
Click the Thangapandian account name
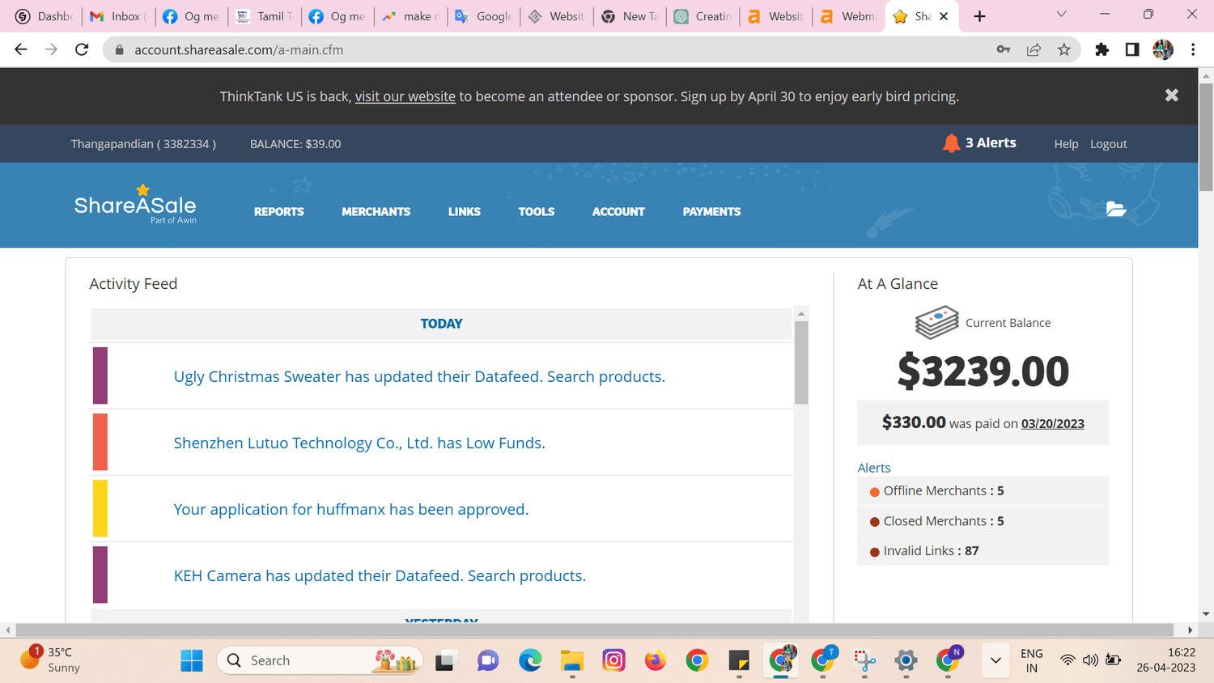pos(143,143)
